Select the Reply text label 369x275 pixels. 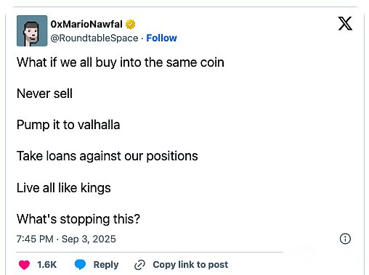coord(106,265)
